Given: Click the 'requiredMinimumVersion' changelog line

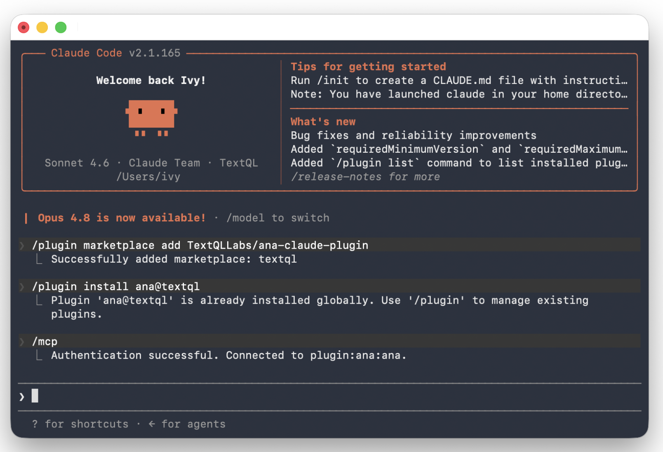Looking at the screenshot, I should (459, 149).
